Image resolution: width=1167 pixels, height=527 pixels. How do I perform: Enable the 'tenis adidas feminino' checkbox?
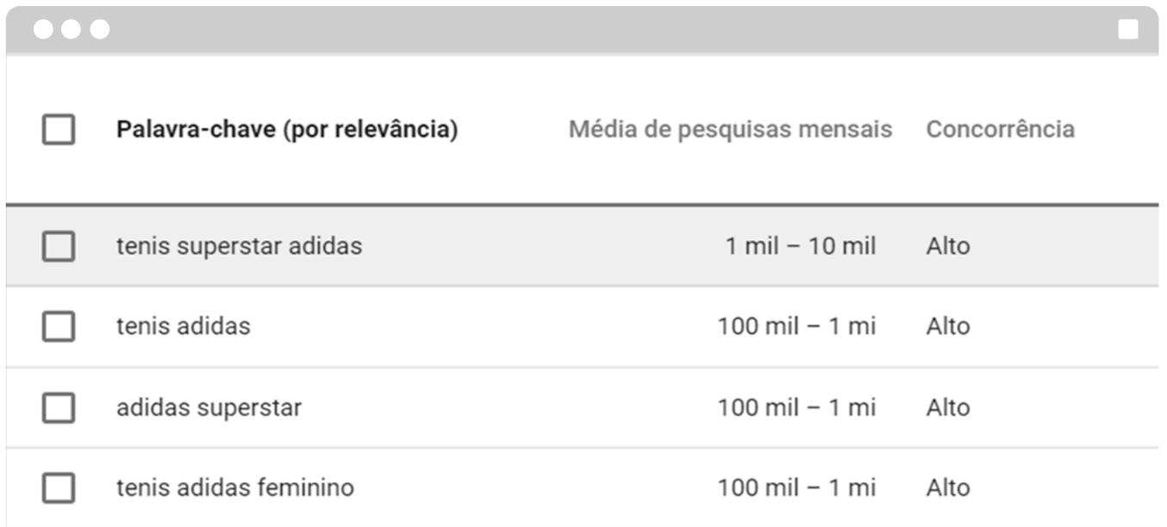pos(59,488)
